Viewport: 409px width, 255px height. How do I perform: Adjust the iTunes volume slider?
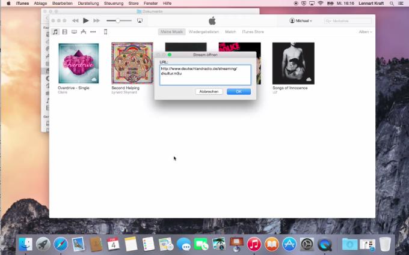coord(119,20)
